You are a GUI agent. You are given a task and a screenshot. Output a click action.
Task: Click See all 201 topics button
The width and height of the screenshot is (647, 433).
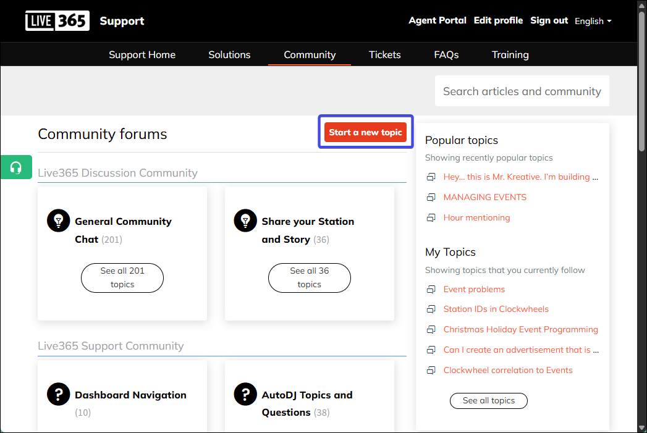tap(122, 277)
